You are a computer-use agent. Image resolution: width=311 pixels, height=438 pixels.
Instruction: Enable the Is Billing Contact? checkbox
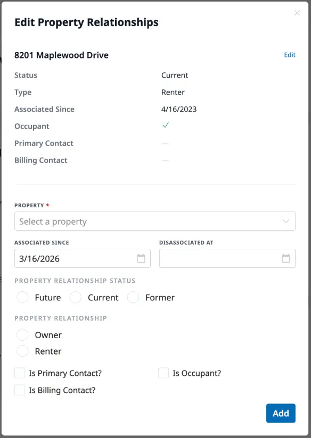tap(19, 390)
